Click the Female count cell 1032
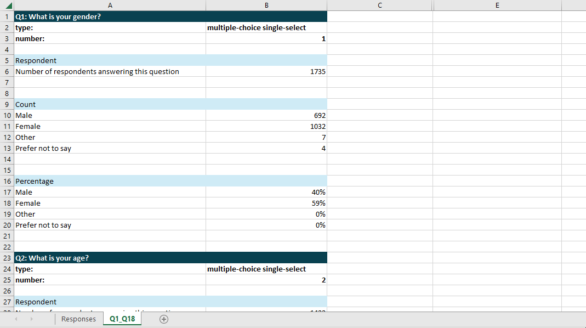586x328 pixels. [x=266, y=126]
